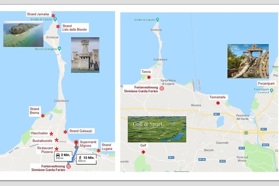Click the SP20 road shield
The width and height of the screenshot is (279, 186).
223,161
